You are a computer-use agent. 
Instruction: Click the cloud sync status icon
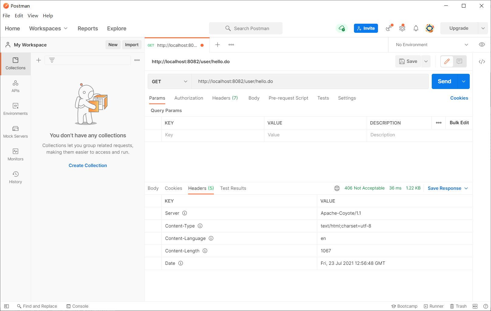pos(342,28)
